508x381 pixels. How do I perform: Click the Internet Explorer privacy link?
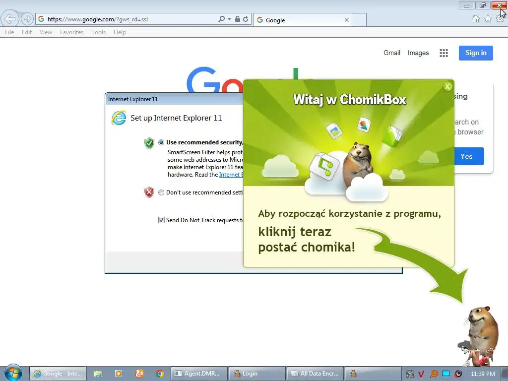pos(231,174)
